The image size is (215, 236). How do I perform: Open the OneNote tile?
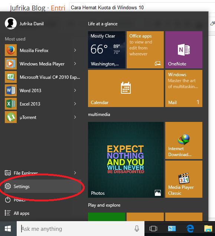[x=184, y=50]
